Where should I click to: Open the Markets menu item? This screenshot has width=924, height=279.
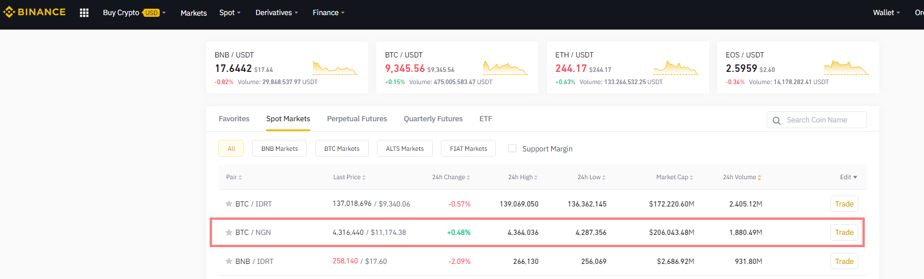(193, 13)
